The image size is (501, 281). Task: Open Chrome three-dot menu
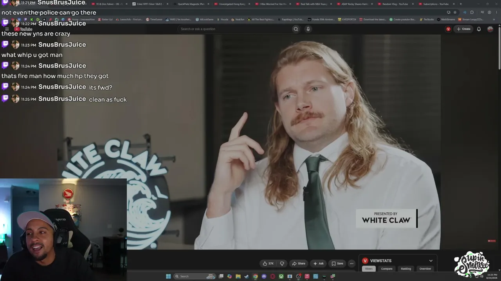(x=496, y=12)
